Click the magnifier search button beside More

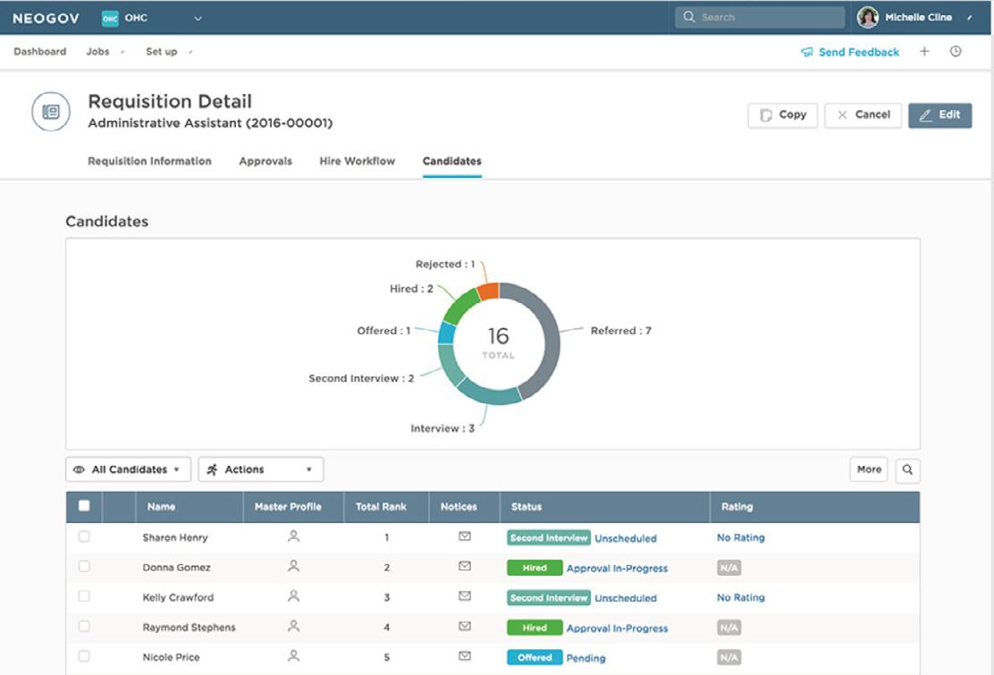point(907,469)
